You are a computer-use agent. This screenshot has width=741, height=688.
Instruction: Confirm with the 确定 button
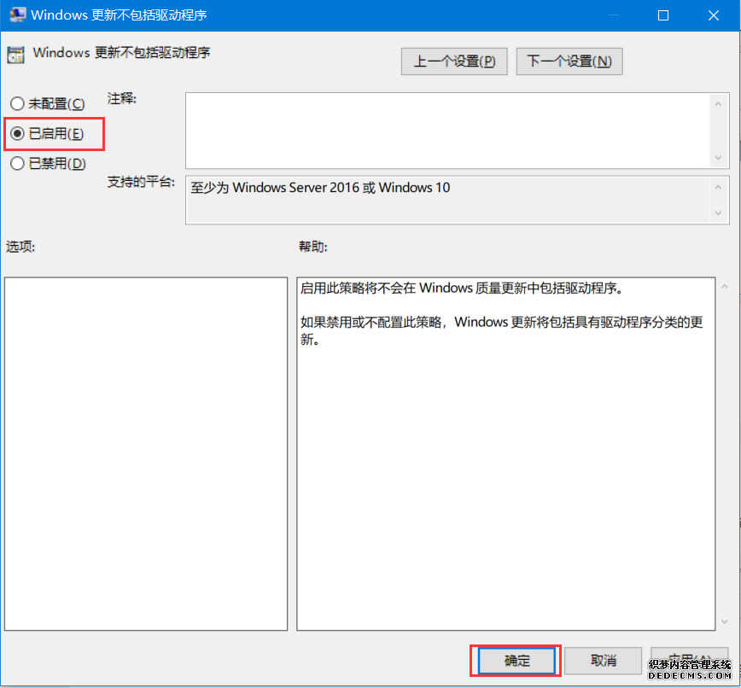click(x=516, y=660)
